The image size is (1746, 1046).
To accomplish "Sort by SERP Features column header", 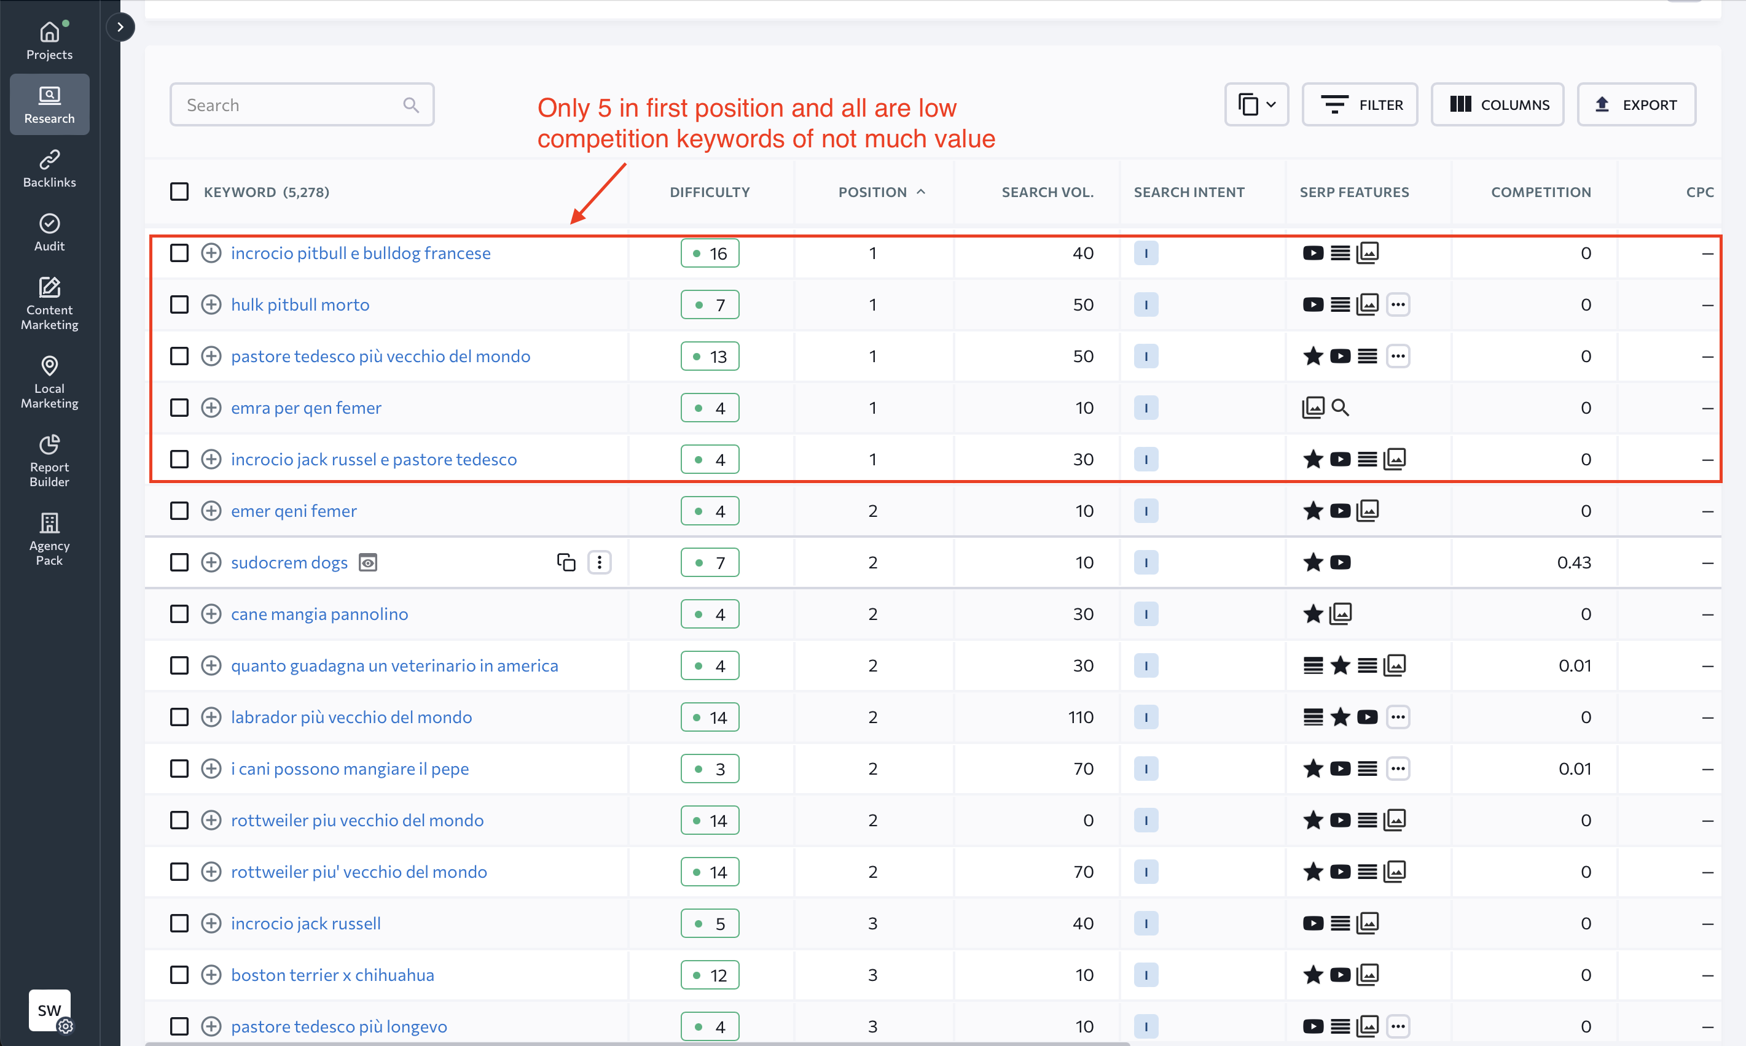I will click(x=1355, y=192).
